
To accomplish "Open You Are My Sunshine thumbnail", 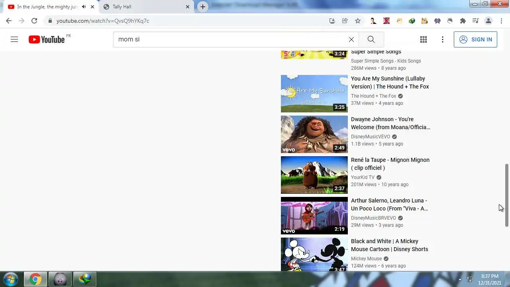I will (314, 94).
